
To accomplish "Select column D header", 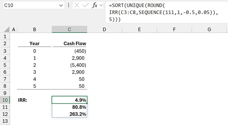I will coord(104,29).
